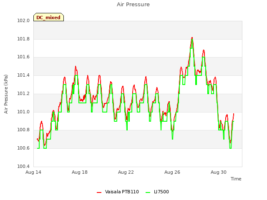Click the 100.8 y-axis tick label
The image size is (267, 200).
click(23, 130)
